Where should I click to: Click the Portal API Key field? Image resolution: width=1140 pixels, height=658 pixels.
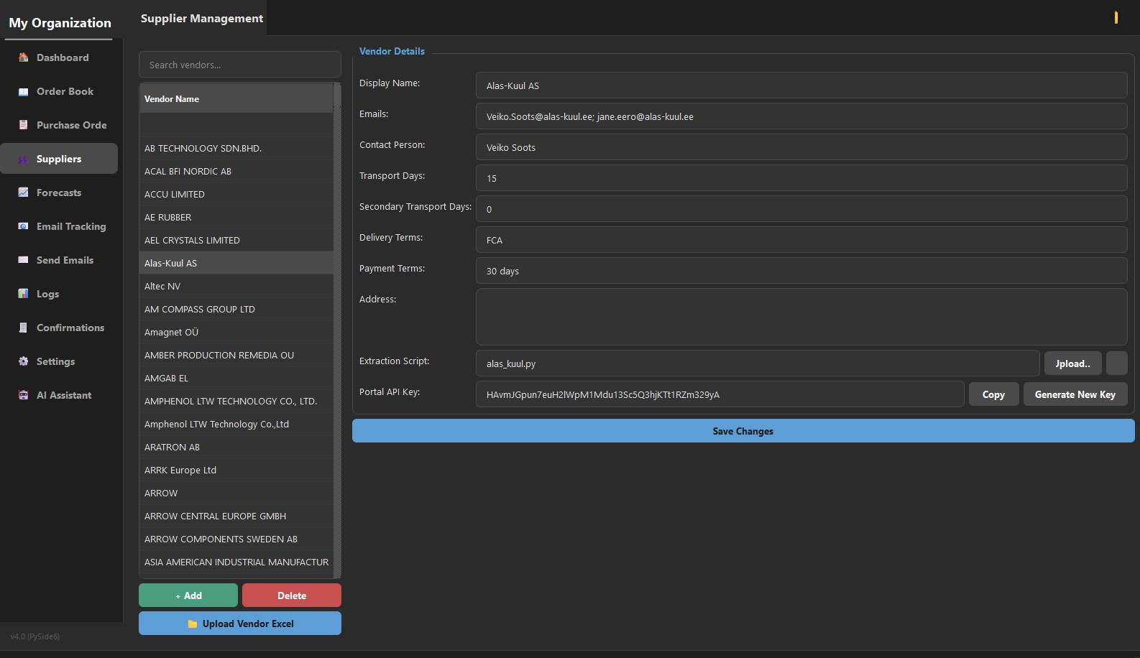point(720,394)
